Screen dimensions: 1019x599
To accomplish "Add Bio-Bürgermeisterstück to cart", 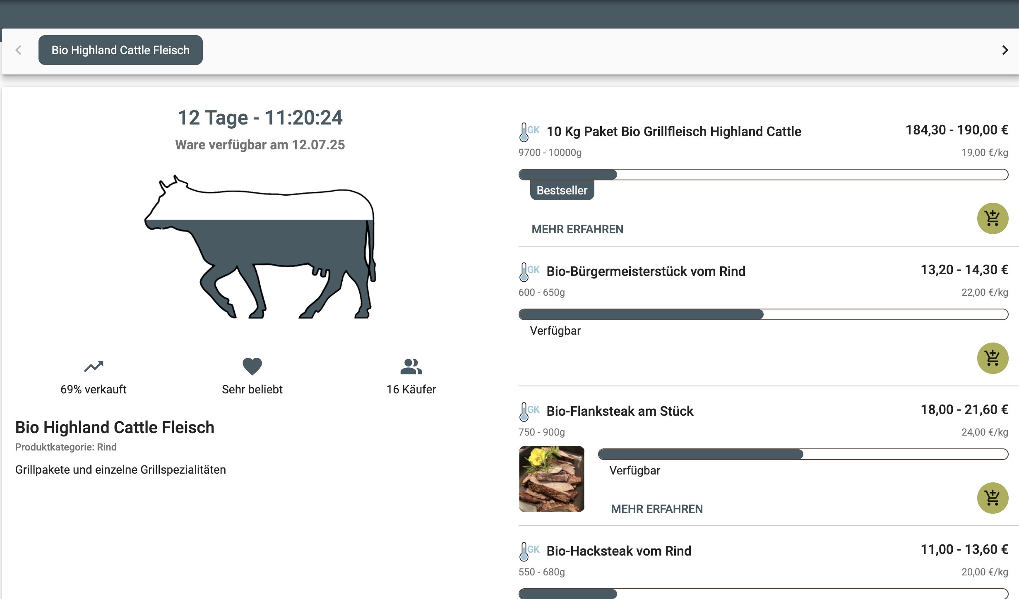I will click(993, 358).
